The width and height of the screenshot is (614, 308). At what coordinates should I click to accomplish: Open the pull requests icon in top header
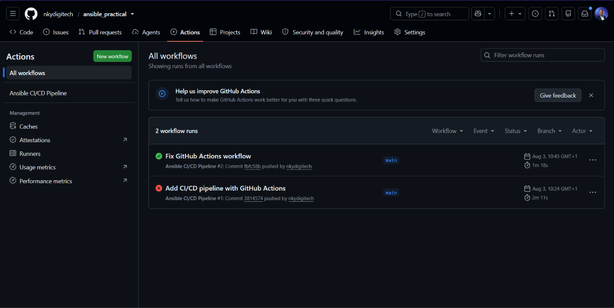tap(552, 14)
